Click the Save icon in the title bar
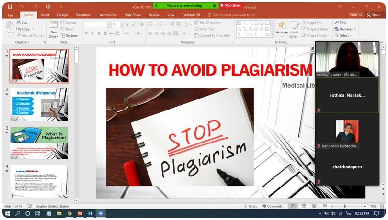The image size is (388, 220). [x=10, y=7]
